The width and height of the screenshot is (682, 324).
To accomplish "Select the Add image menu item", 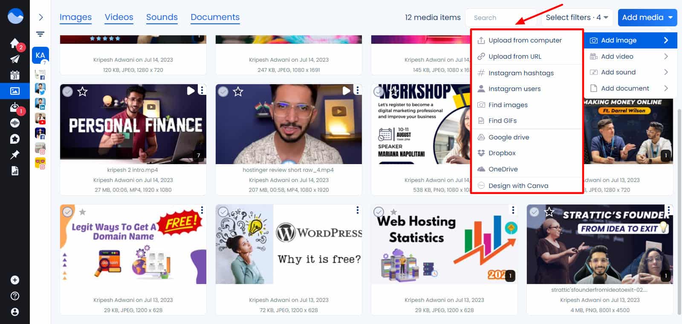I will [630, 40].
